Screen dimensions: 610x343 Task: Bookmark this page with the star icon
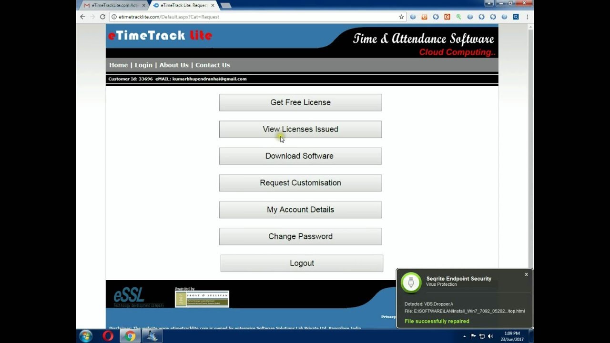point(401,17)
